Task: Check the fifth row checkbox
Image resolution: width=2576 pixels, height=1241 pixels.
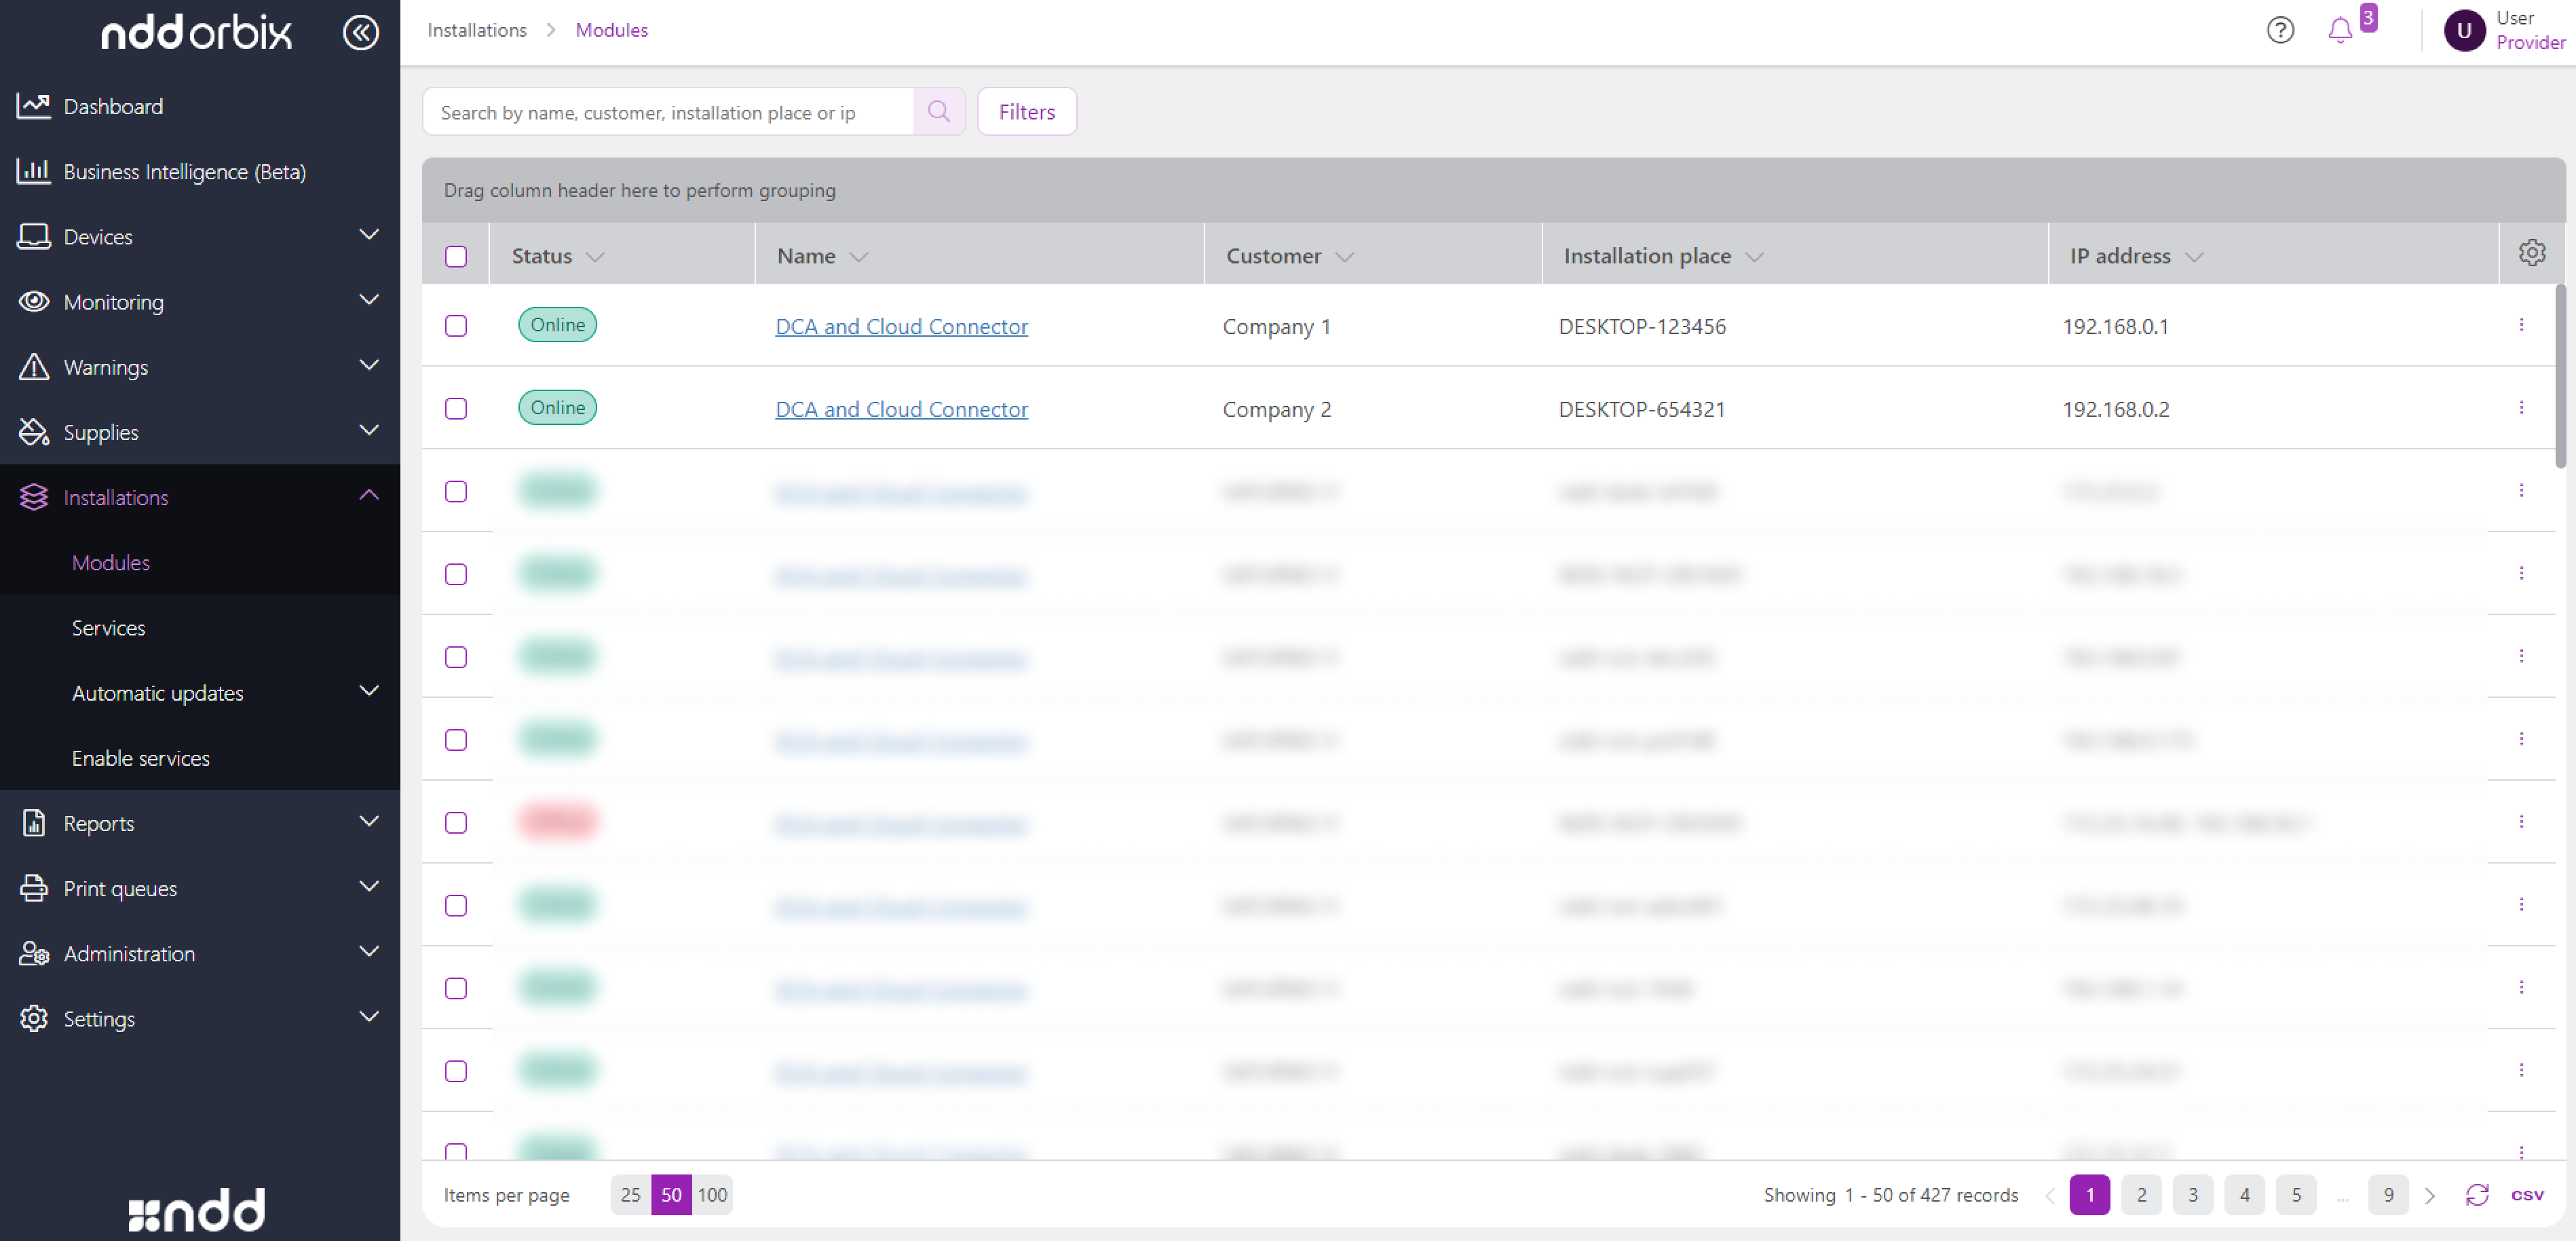Action: click(456, 656)
